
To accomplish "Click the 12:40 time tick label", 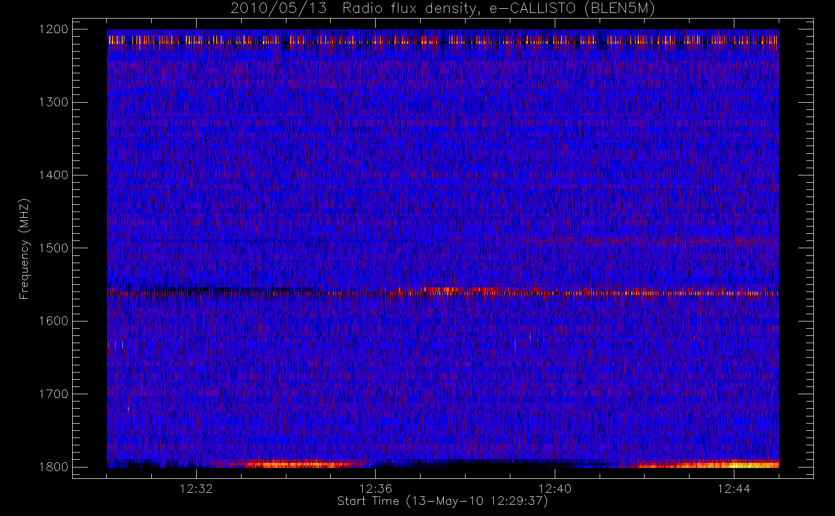I will pos(555,489).
